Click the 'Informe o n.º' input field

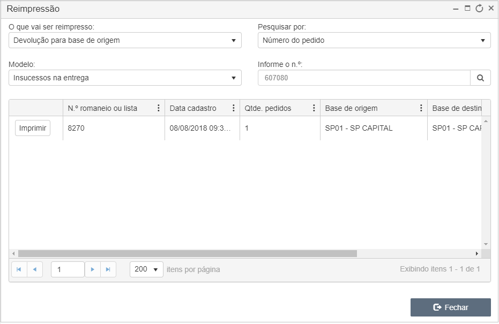(364, 78)
